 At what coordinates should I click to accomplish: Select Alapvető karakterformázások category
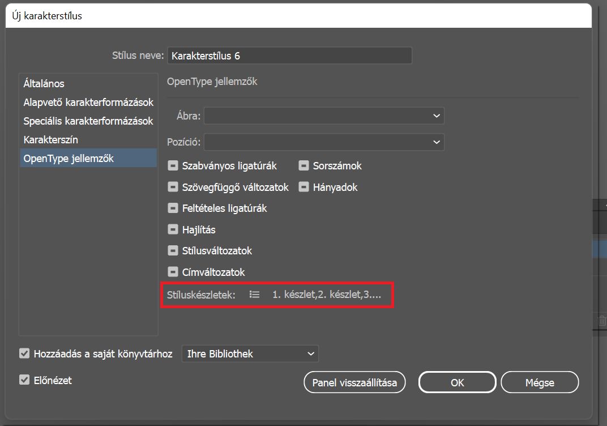tap(88, 103)
